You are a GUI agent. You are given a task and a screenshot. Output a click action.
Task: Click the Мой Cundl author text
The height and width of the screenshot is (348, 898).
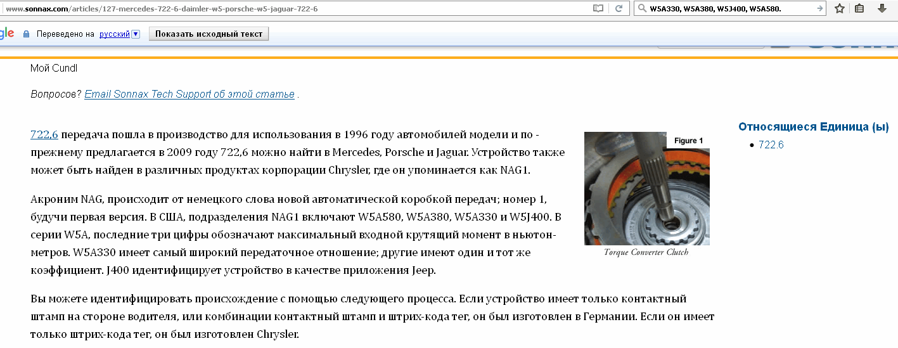coord(54,68)
